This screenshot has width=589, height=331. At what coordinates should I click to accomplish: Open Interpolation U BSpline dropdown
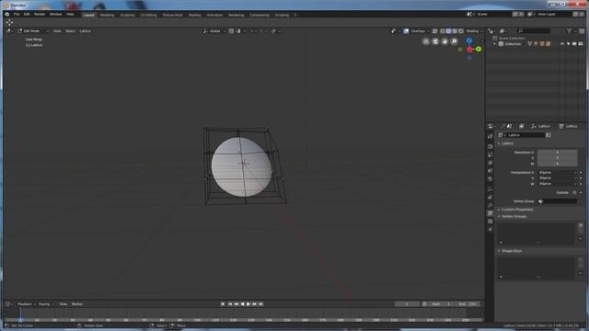tap(558, 173)
